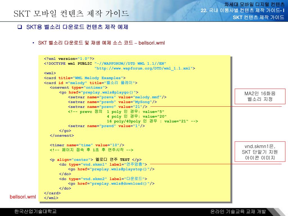Click the do type="vnd.skmn2" 다운로드 line
The image size is (288, 216).
pos(103,179)
